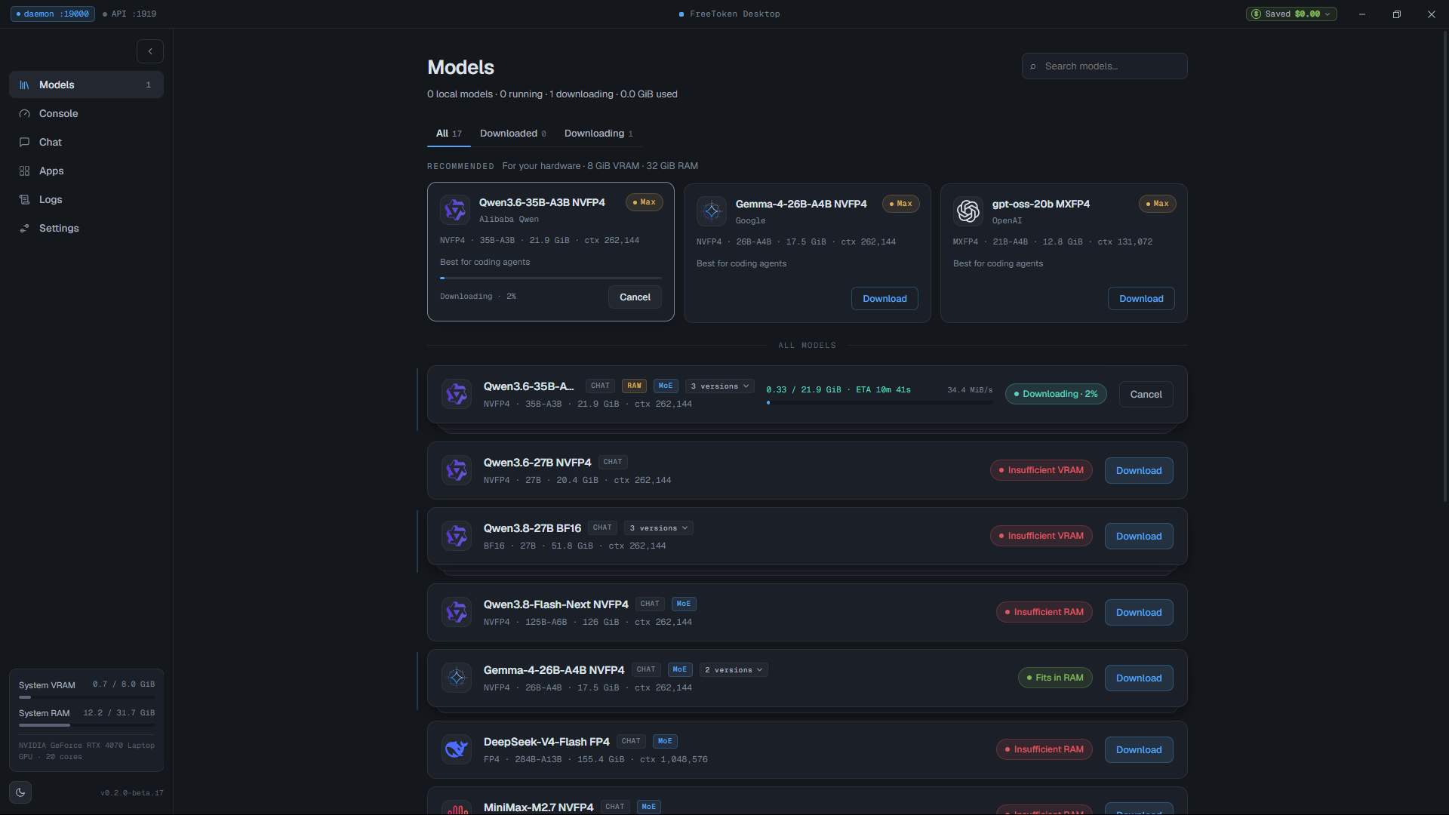This screenshot has height=815, width=1449.
Task: Click the Qwen icon in Qwen3.6-27B NVFP4 row
Action: click(x=457, y=470)
